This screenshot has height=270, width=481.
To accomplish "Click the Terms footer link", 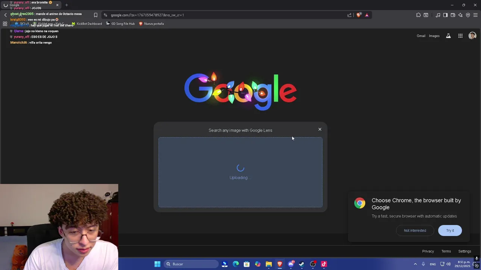I will click(x=446, y=251).
